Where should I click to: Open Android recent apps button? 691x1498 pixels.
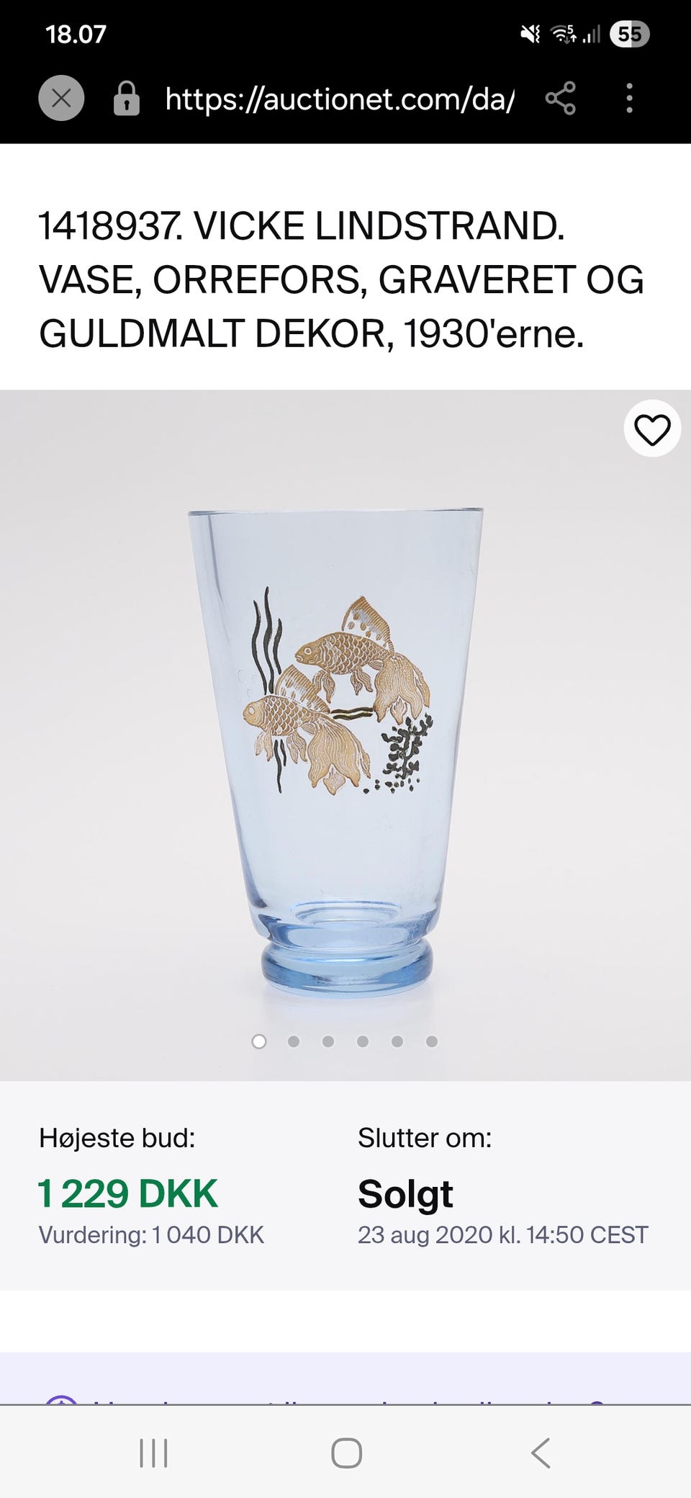pos(153,1453)
